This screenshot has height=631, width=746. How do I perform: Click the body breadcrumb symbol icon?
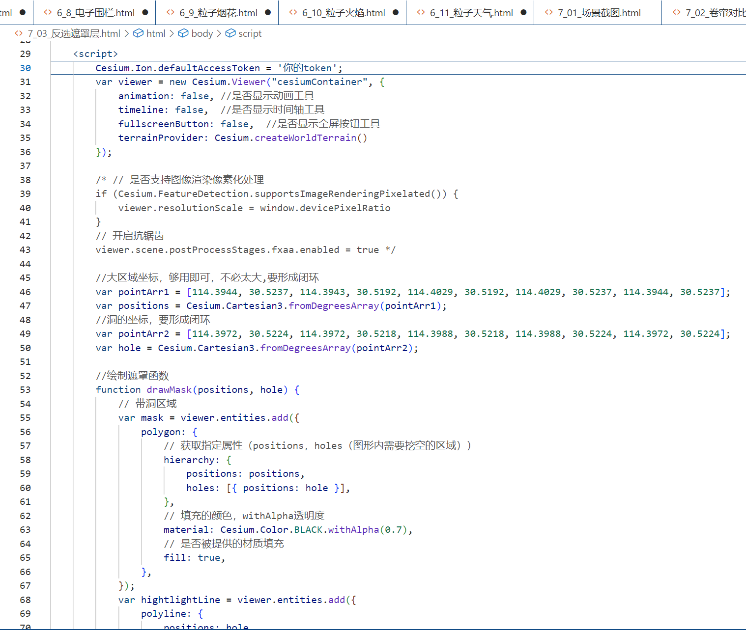coord(183,33)
